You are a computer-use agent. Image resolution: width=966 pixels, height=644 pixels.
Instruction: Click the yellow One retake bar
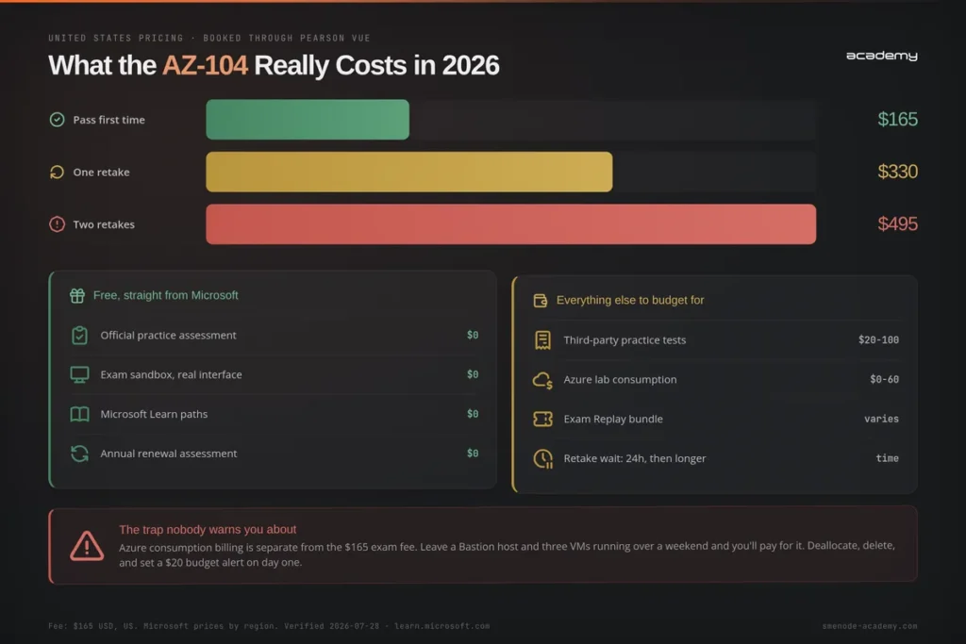click(409, 172)
